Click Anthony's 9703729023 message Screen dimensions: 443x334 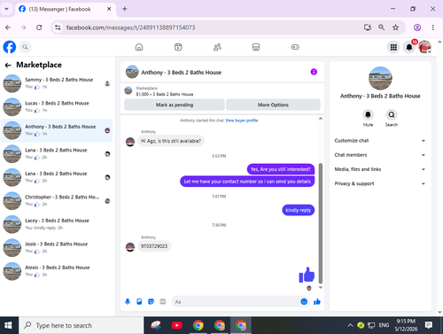[x=154, y=246]
